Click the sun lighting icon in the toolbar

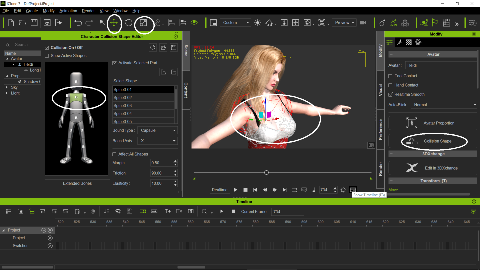click(257, 23)
